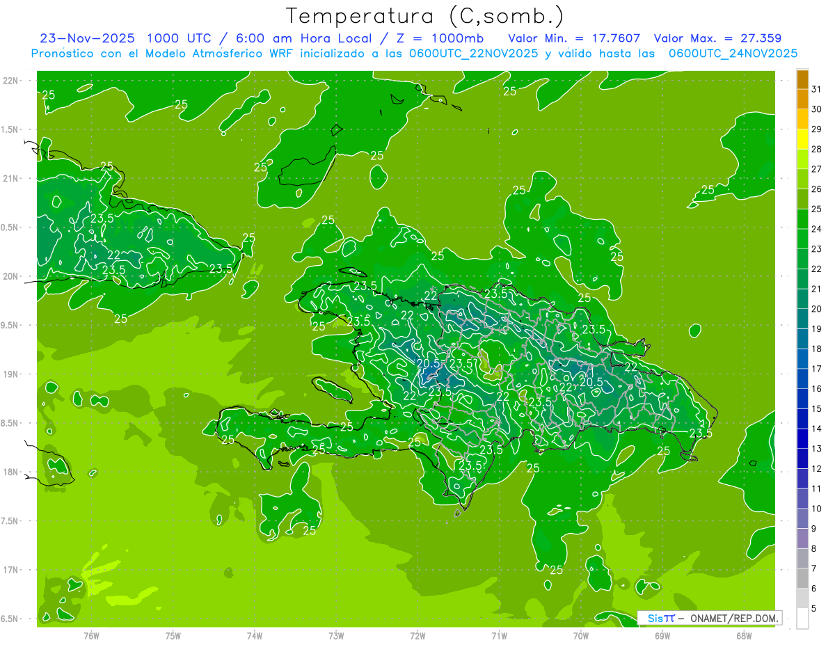Select the 0600UTC_24NOV2025 valid-until time
The width and height of the screenshot is (835, 645).
[x=733, y=54]
